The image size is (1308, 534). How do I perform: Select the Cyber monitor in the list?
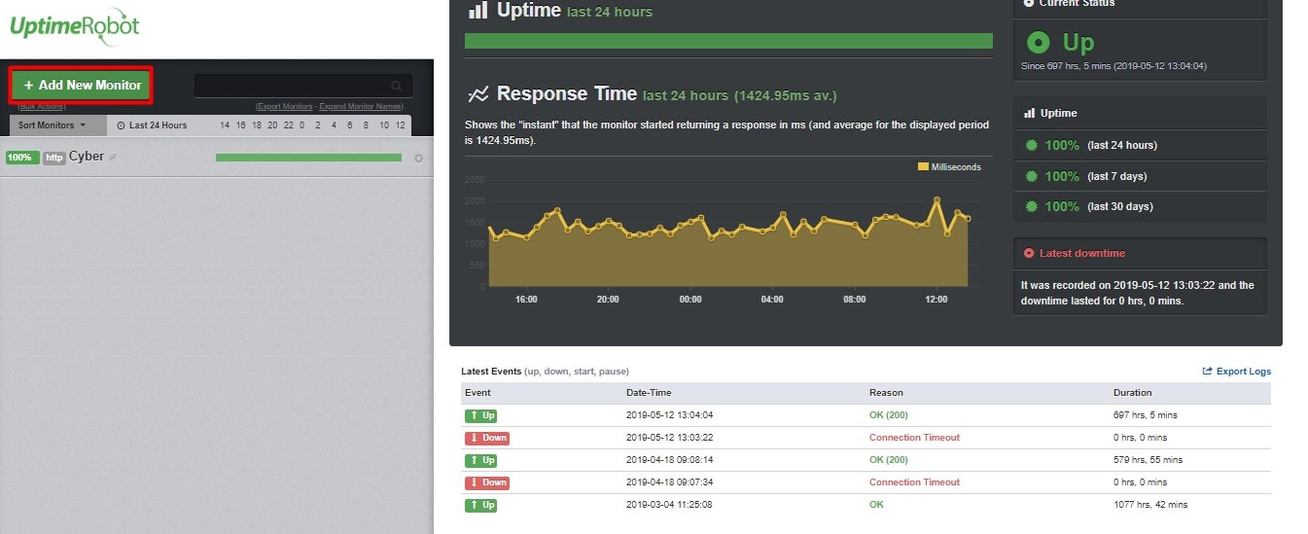[x=87, y=157]
